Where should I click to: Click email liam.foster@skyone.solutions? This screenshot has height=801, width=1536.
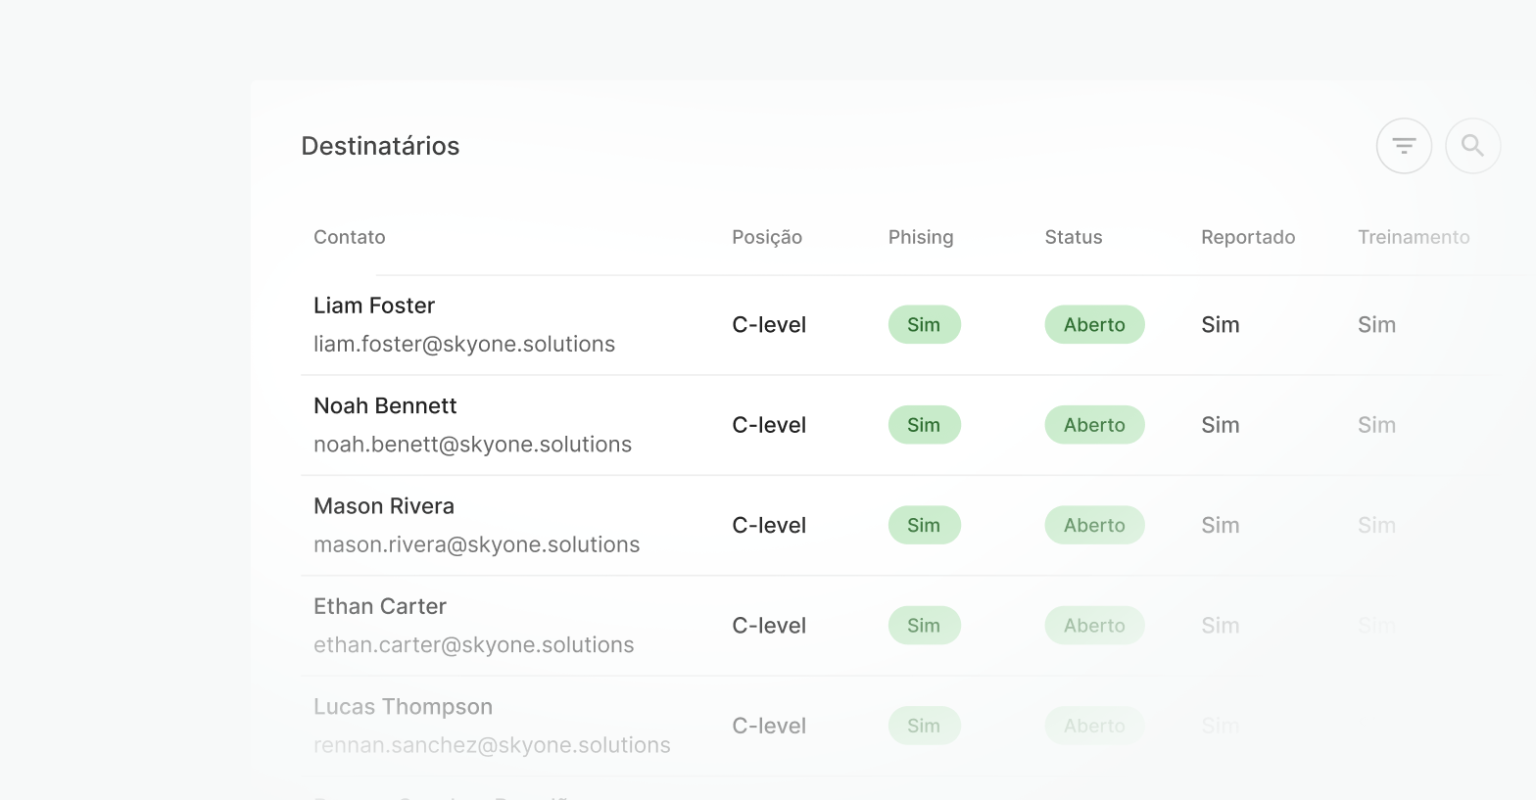[x=464, y=344]
